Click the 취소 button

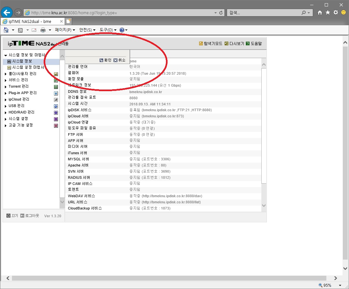[120, 60]
